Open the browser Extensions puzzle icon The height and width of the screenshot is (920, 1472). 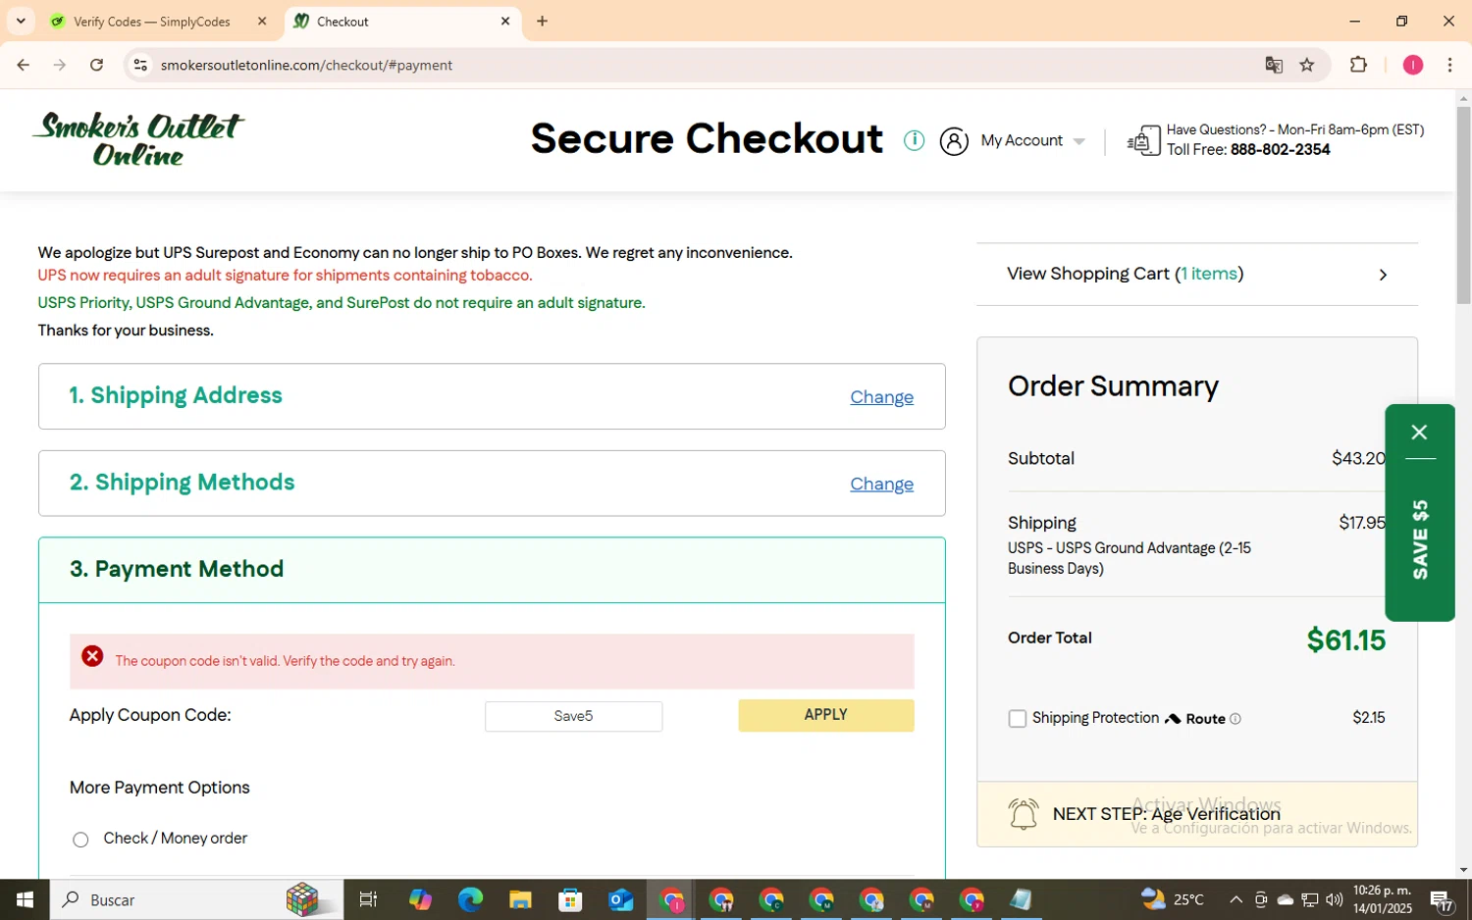(x=1358, y=65)
